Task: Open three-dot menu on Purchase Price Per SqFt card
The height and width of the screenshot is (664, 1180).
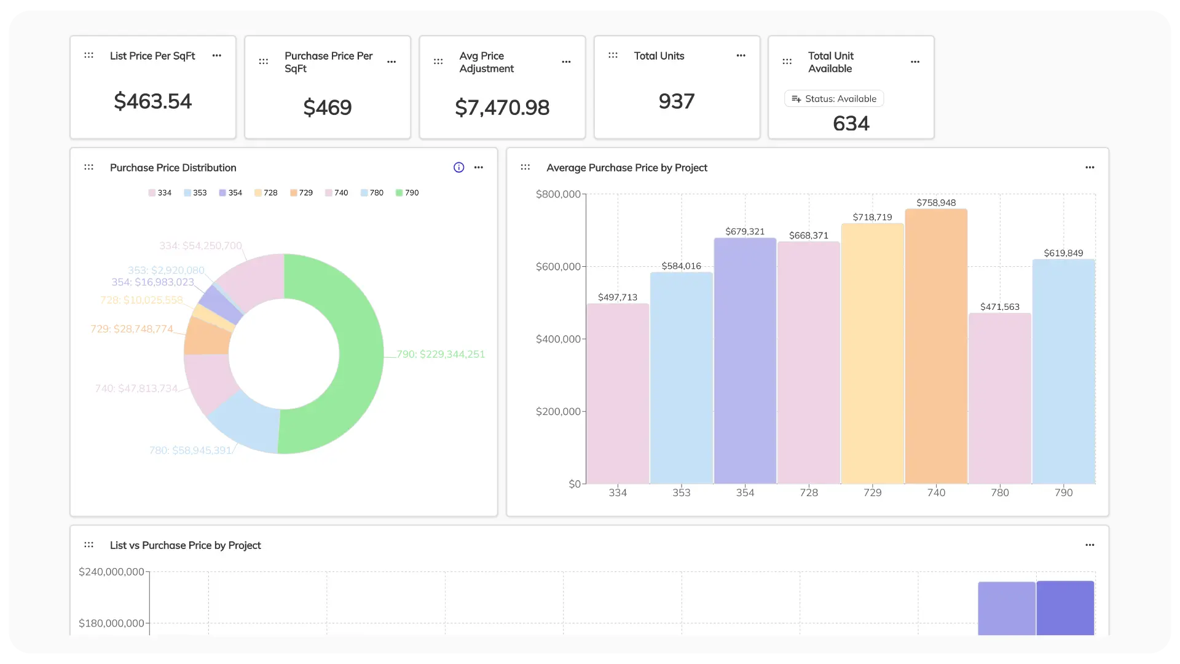Action: (391, 61)
